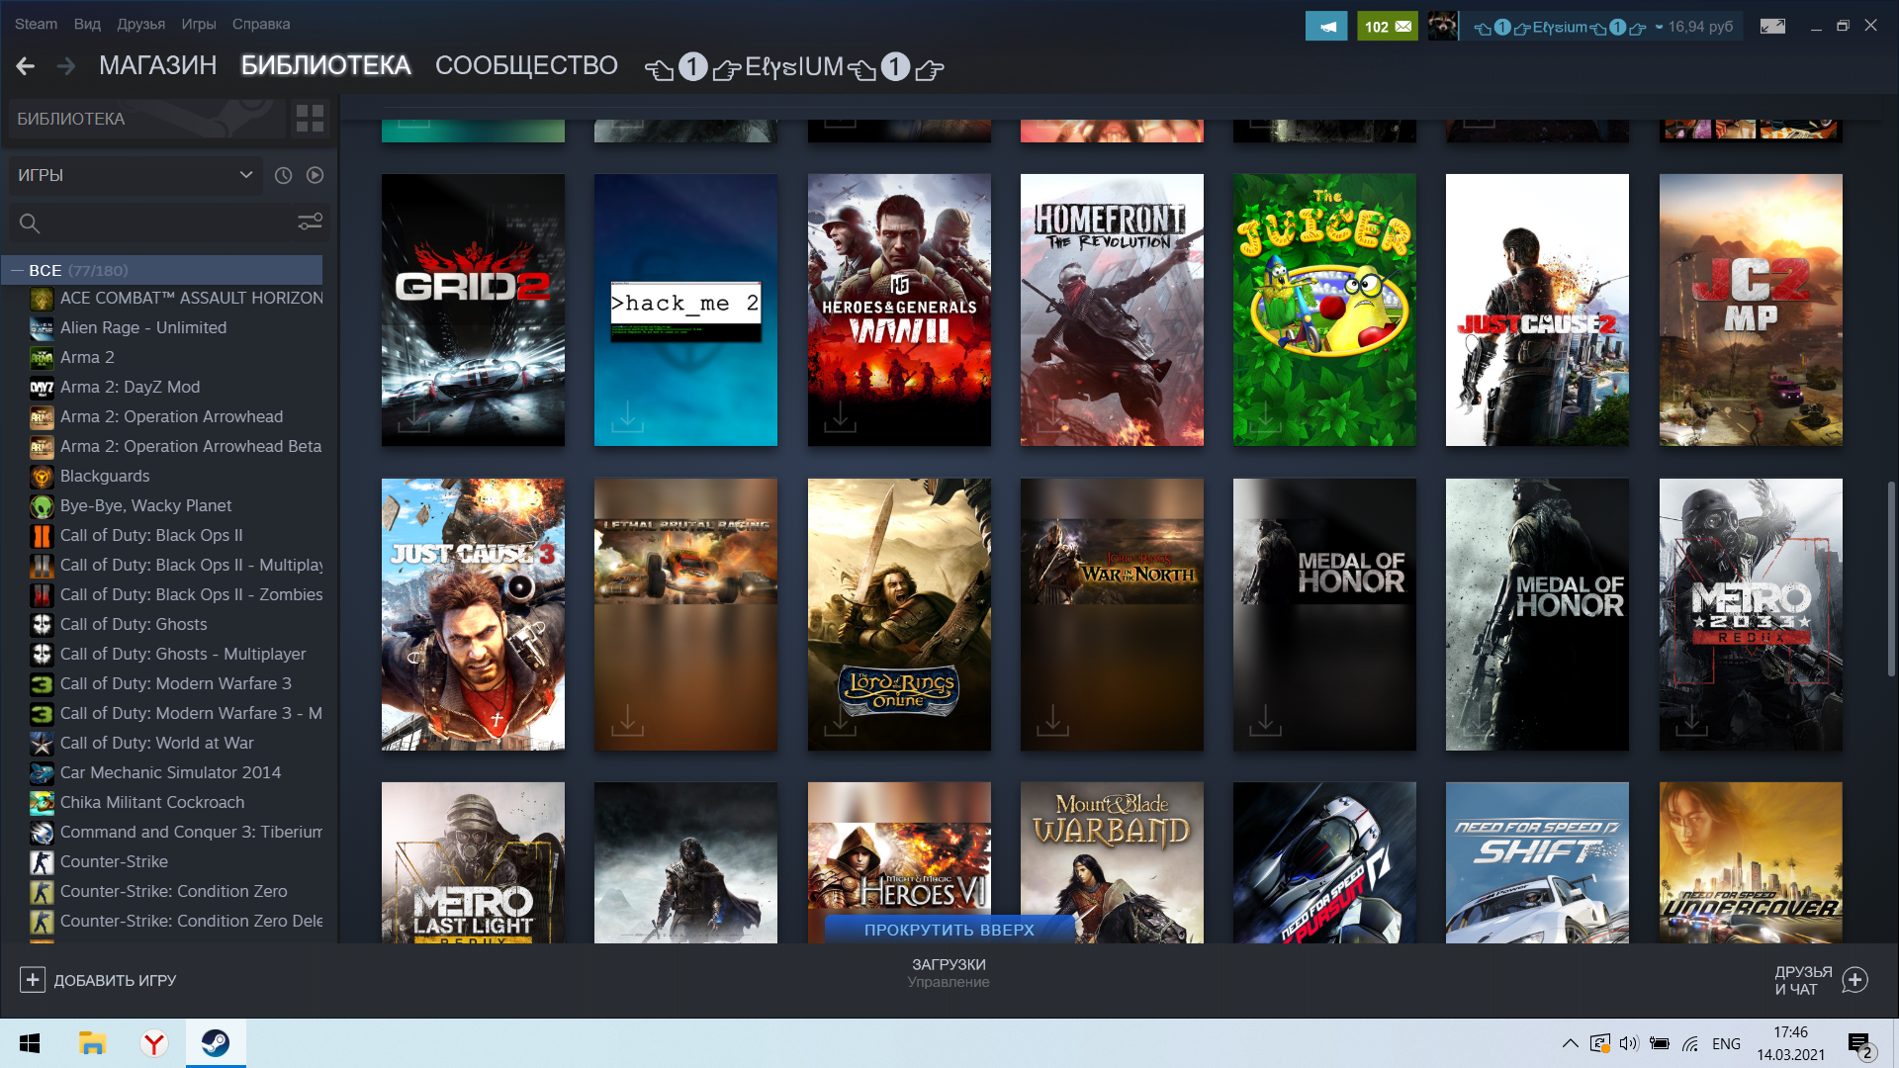Open the Вид menu
This screenshot has height=1068, width=1899.
[87, 24]
